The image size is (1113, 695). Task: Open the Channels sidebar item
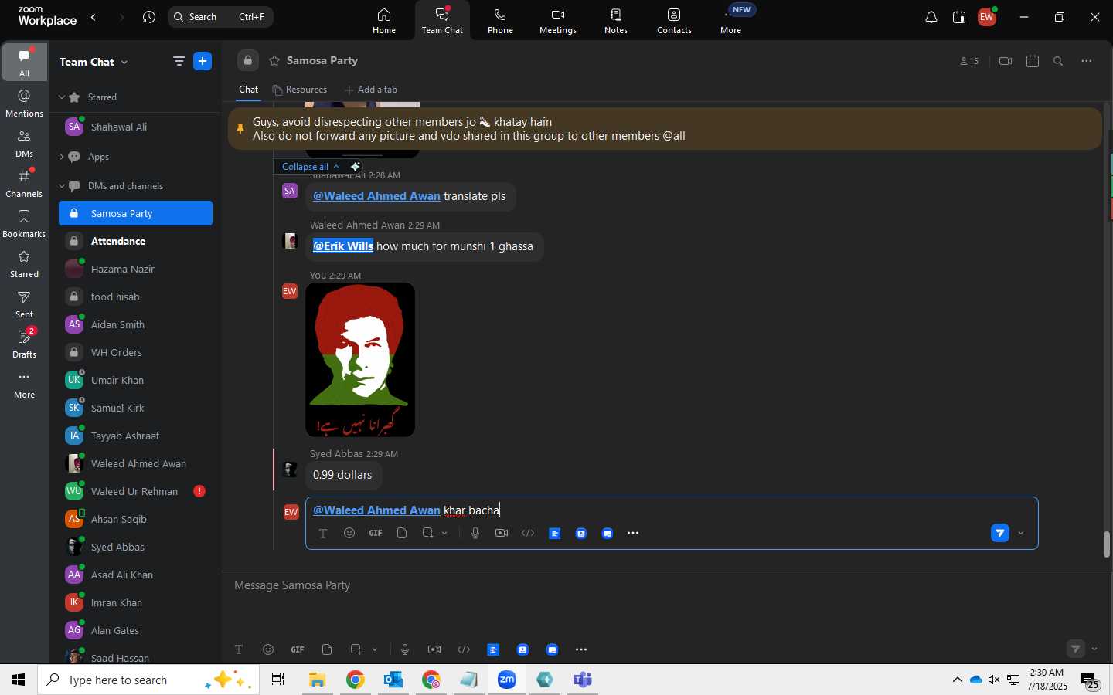click(x=24, y=184)
